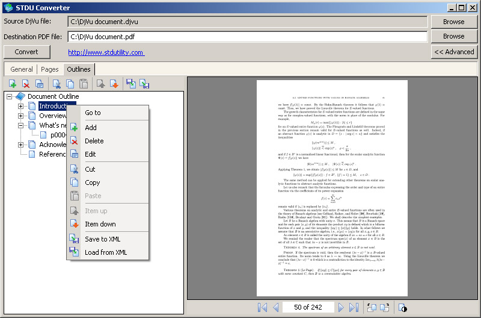Click Copy toolbar icon
The image size is (481, 318).
tap(70, 84)
